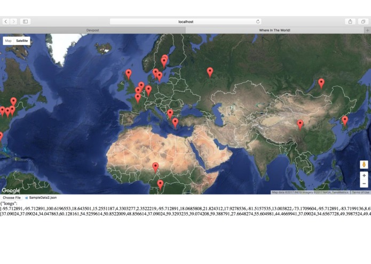Image resolution: width=371 pixels, height=264 pixels.
Task: Open Google Maps Terms of Use link
Action: click(x=360, y=192)
